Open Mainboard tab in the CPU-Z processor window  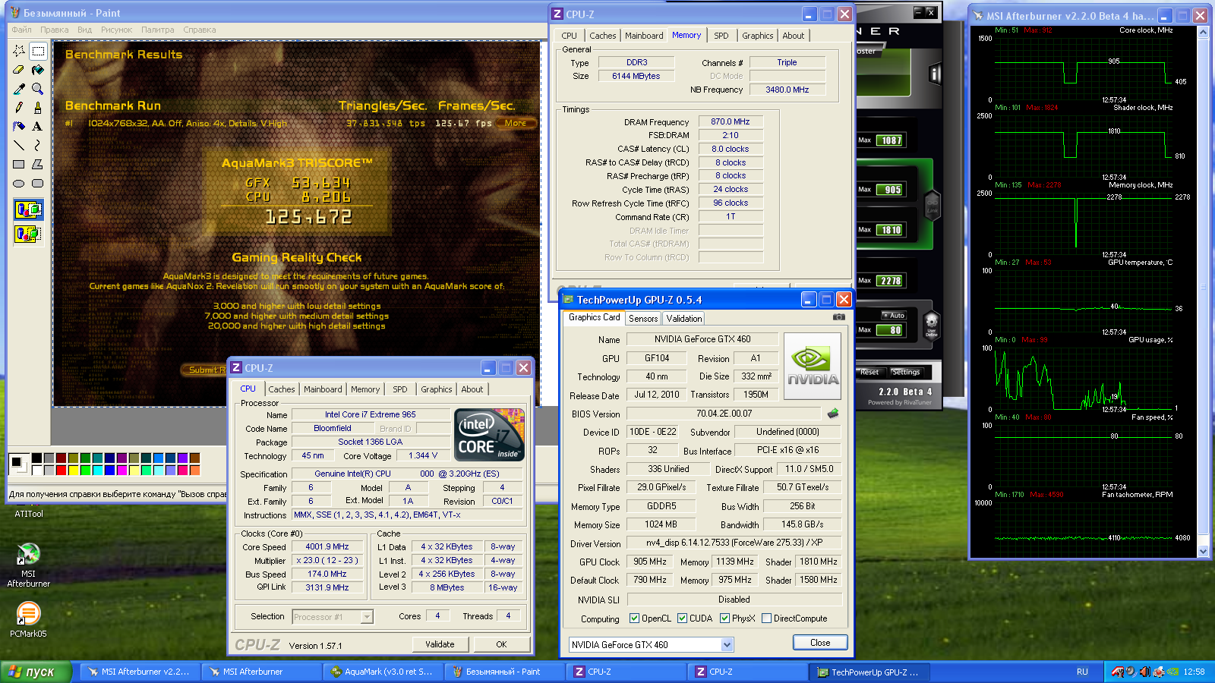323,389
